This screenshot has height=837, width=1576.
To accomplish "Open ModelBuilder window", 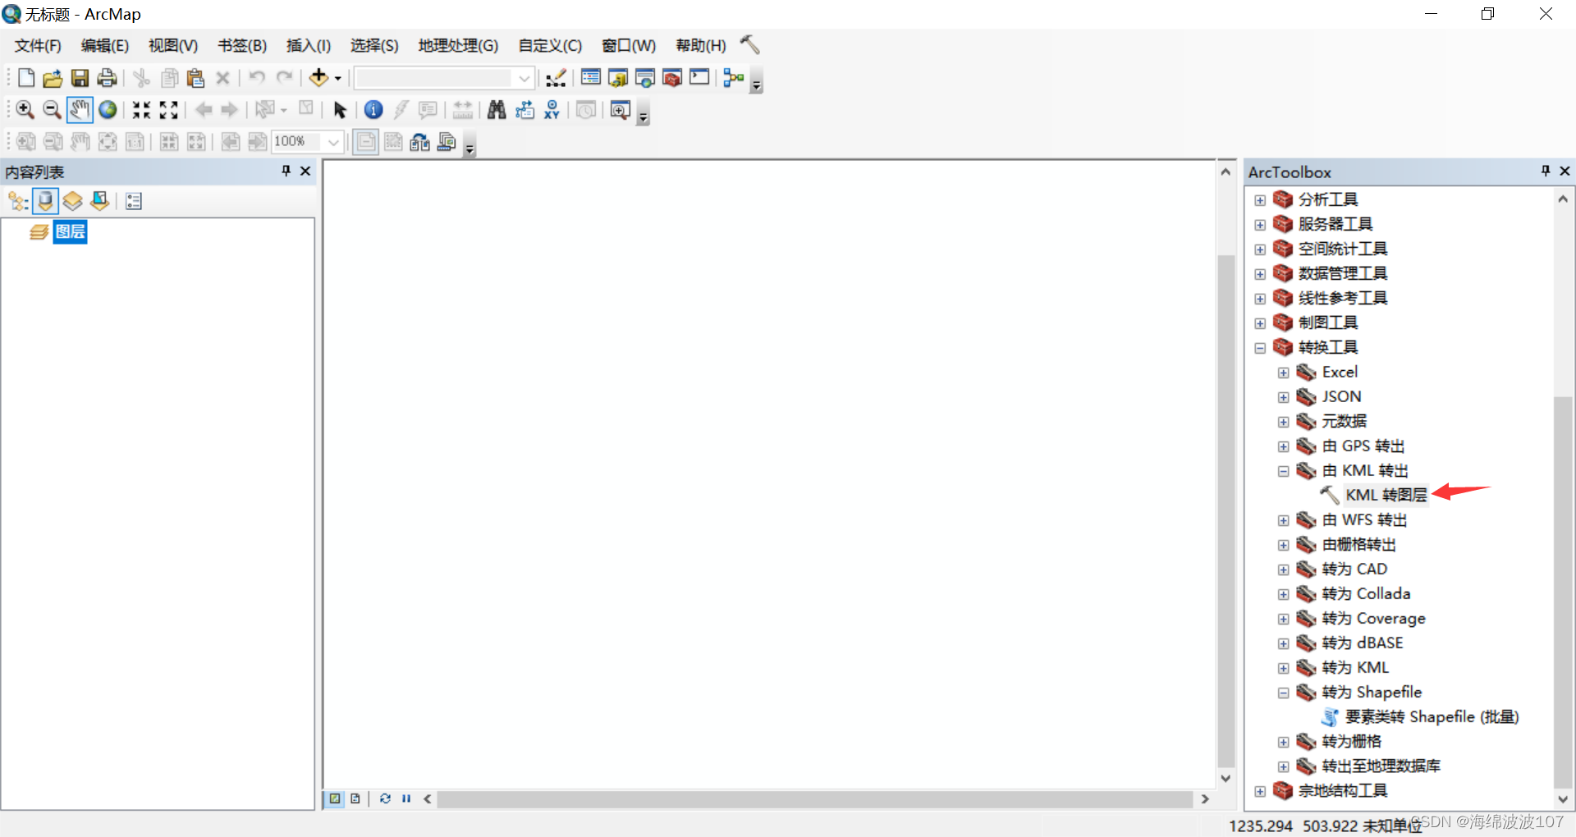I will [x=734, y=78].
